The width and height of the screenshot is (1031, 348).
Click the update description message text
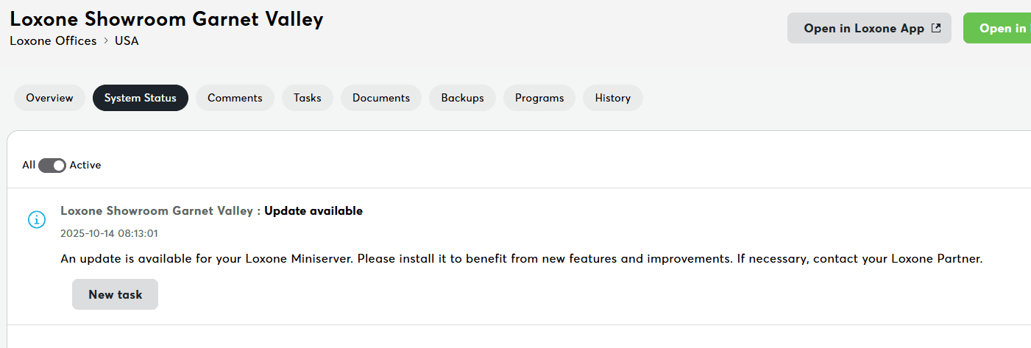522,259
